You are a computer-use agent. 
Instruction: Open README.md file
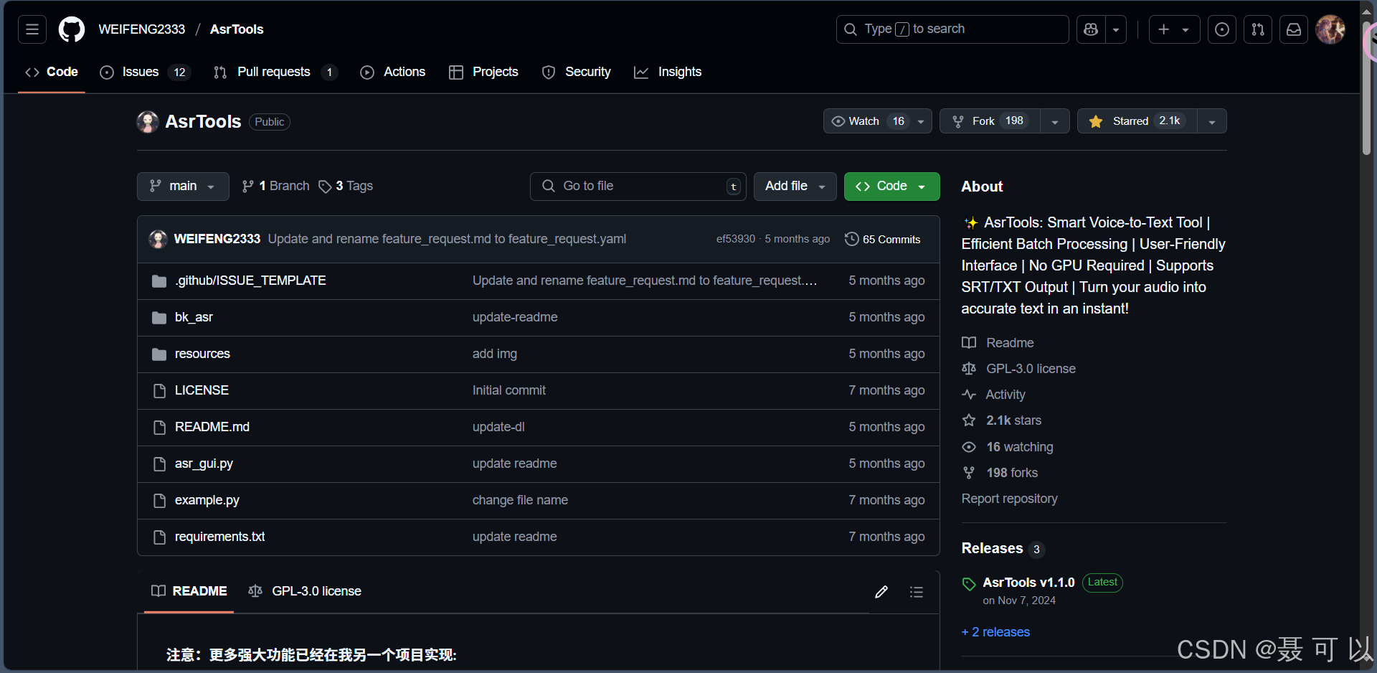pos(212,427)
